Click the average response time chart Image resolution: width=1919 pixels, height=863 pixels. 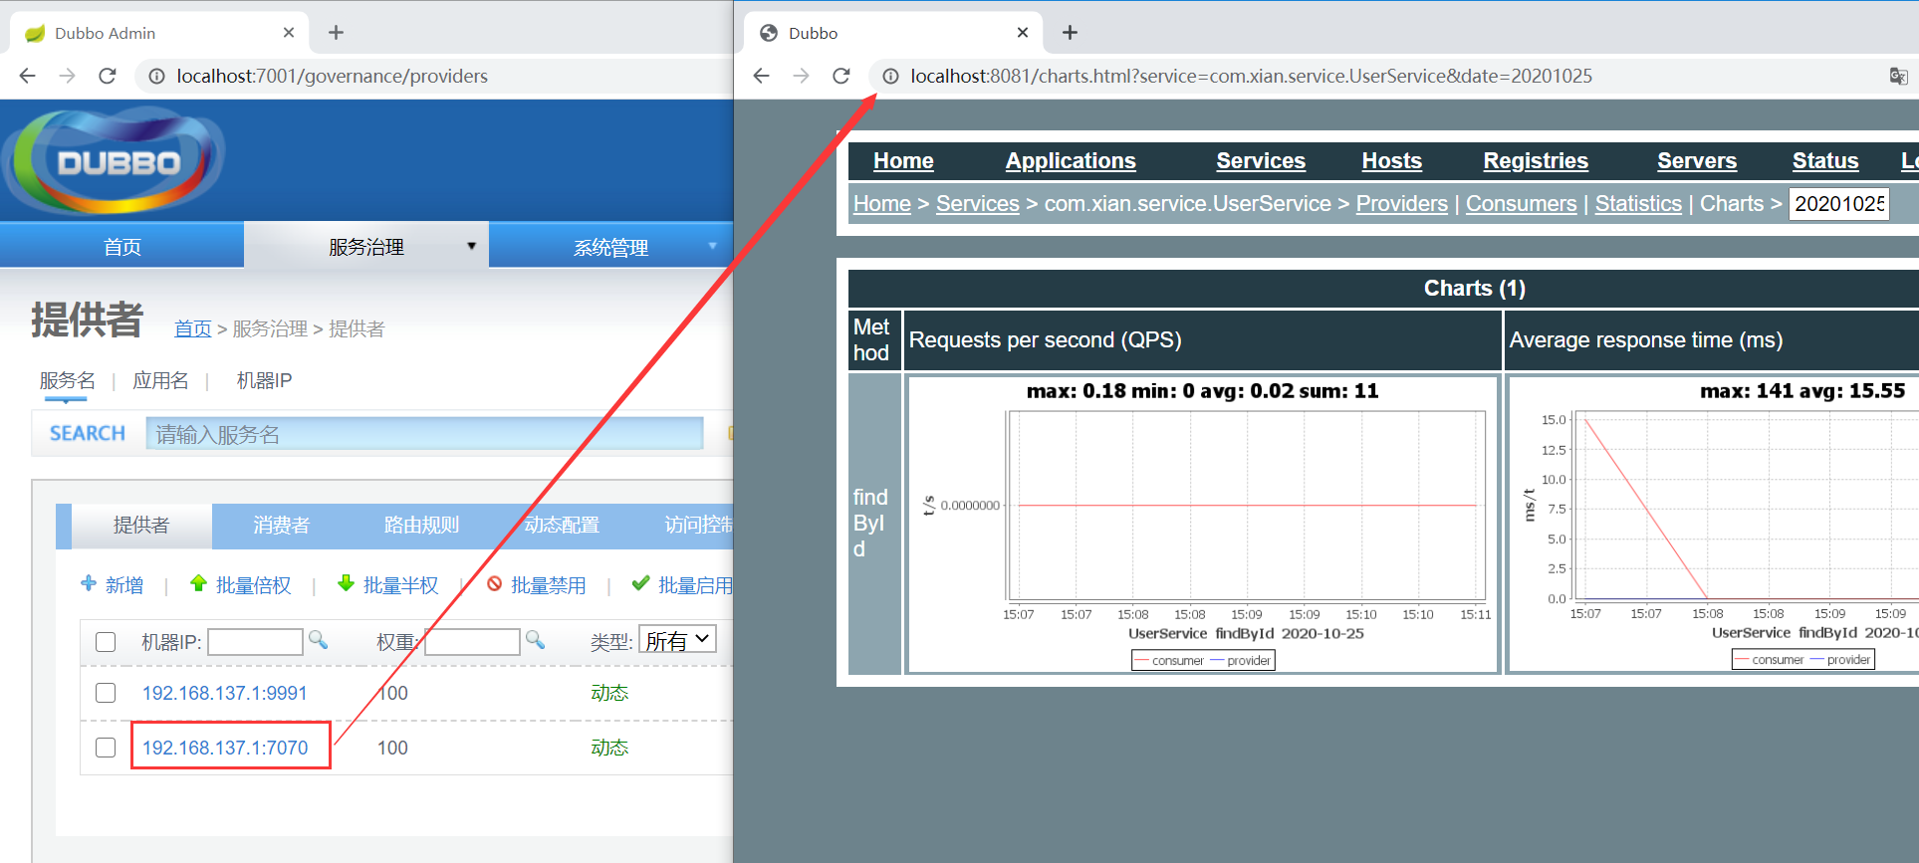click(x=1714, y=525)
